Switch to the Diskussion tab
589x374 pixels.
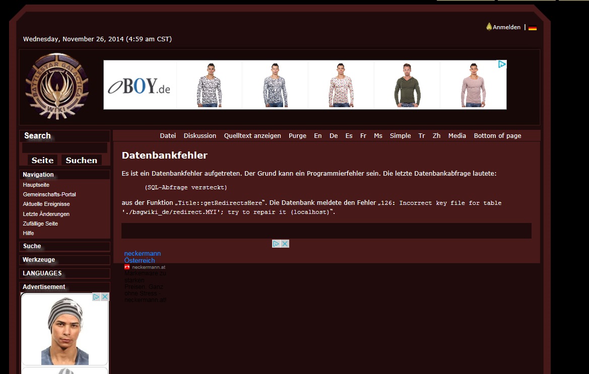200,136
